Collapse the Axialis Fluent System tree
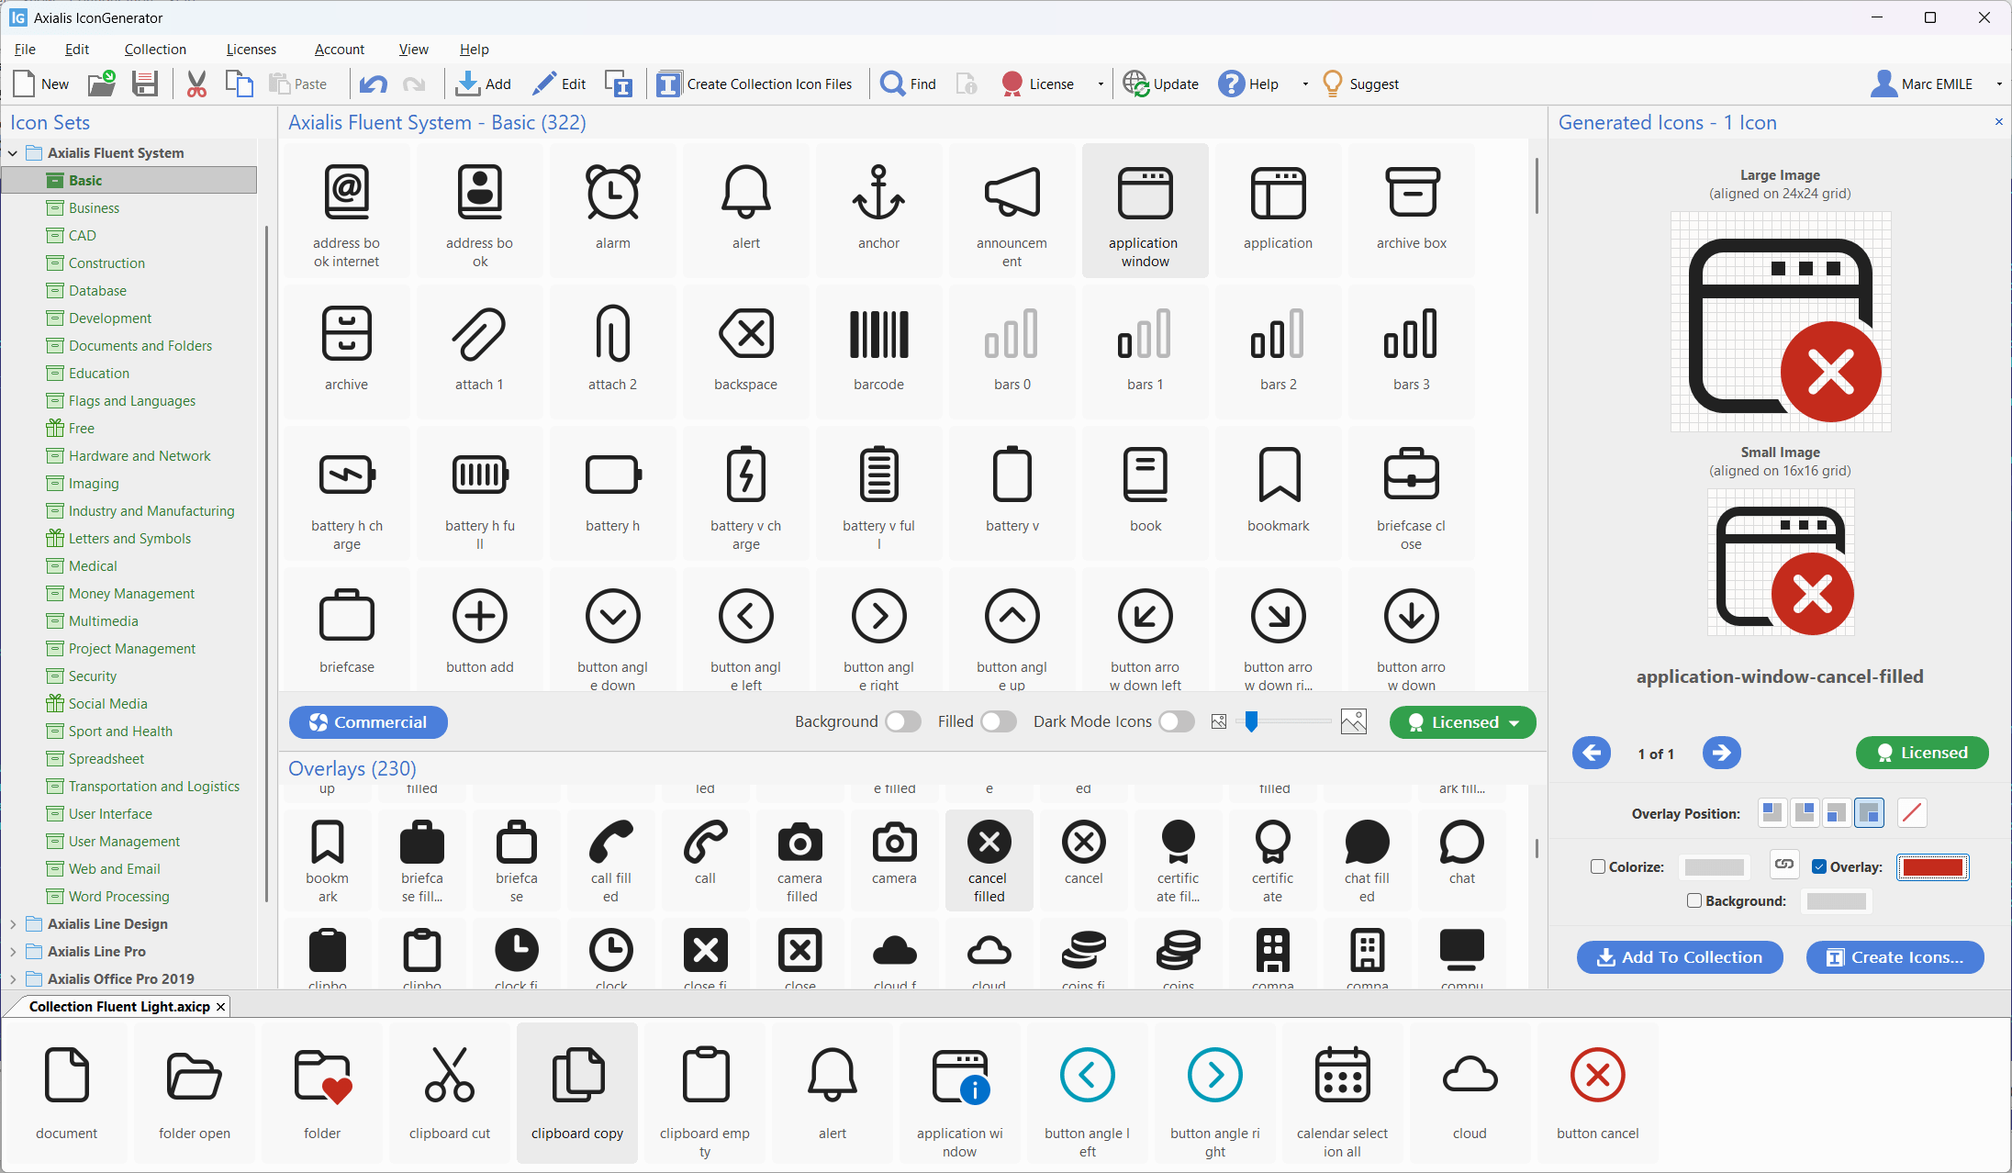Image resolution: width=2012 pixels, height=1173 pixels. point(13,153)
